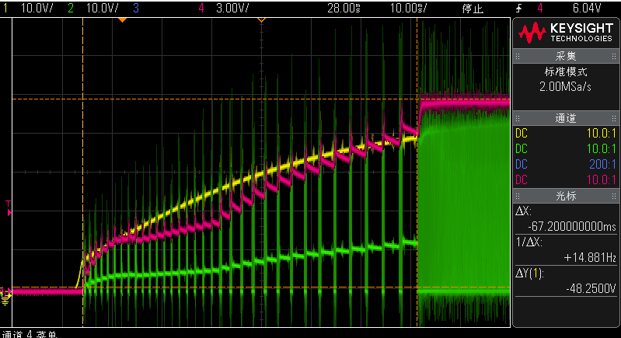This screenshot has width=621, height=338.
Task: Click the solid orange trigger position marker
Action: pos(122,19)
